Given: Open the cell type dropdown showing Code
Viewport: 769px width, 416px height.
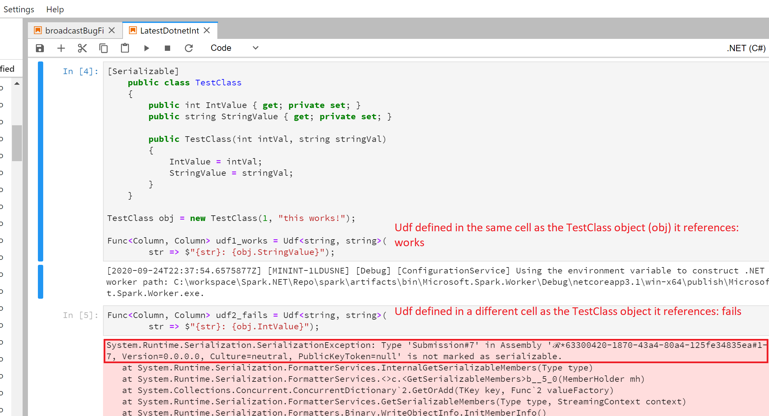Looking at the screenshot, I should [x=233, y=48].
